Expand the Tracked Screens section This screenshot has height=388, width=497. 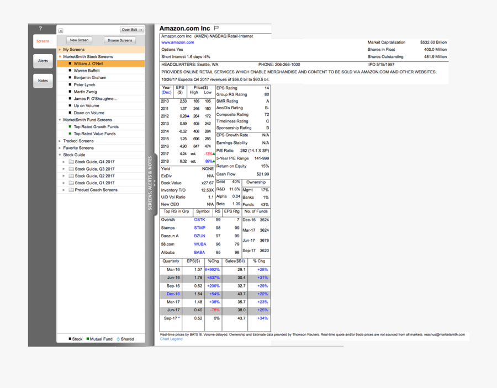coord(60,141)
